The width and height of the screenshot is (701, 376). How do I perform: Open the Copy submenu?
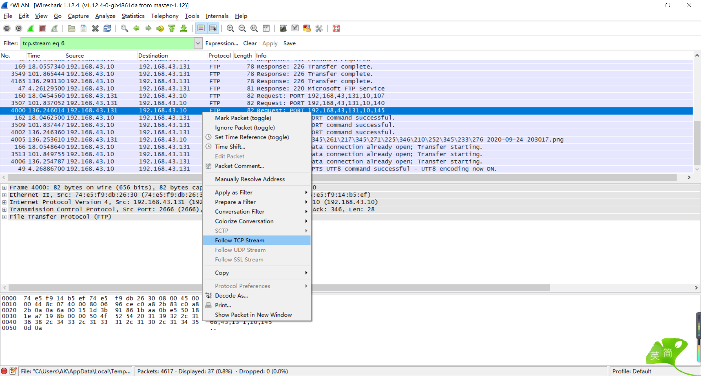pos(257,273)
